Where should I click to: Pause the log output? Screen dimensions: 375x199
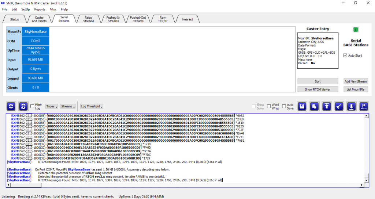364,106
